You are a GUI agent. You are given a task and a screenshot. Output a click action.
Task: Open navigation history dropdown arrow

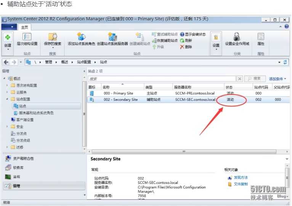point(21,62)
